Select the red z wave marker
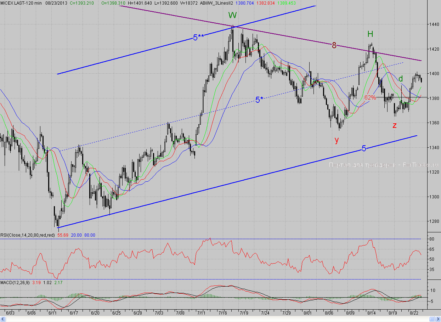Viewport: 441px width, 322px height. coord(394,125)
